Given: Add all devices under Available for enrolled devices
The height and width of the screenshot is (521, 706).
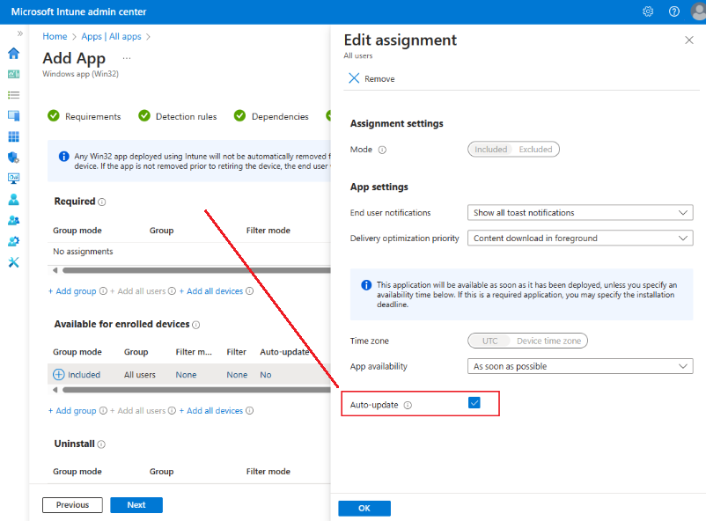Looking at the screenshot, I should point(211,411).
